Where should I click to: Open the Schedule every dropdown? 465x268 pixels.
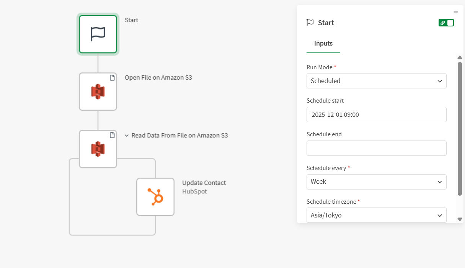click(x=376, y=181)
